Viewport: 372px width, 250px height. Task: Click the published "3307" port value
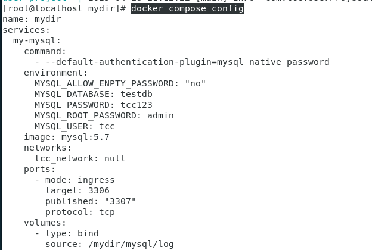(x=120, y=201)
